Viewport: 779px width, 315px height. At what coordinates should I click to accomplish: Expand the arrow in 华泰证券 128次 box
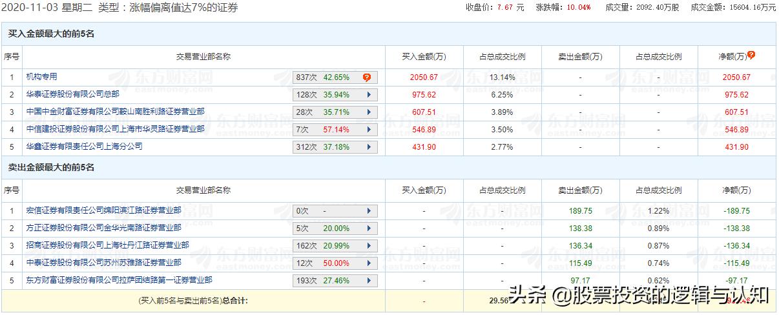[369, 95]
